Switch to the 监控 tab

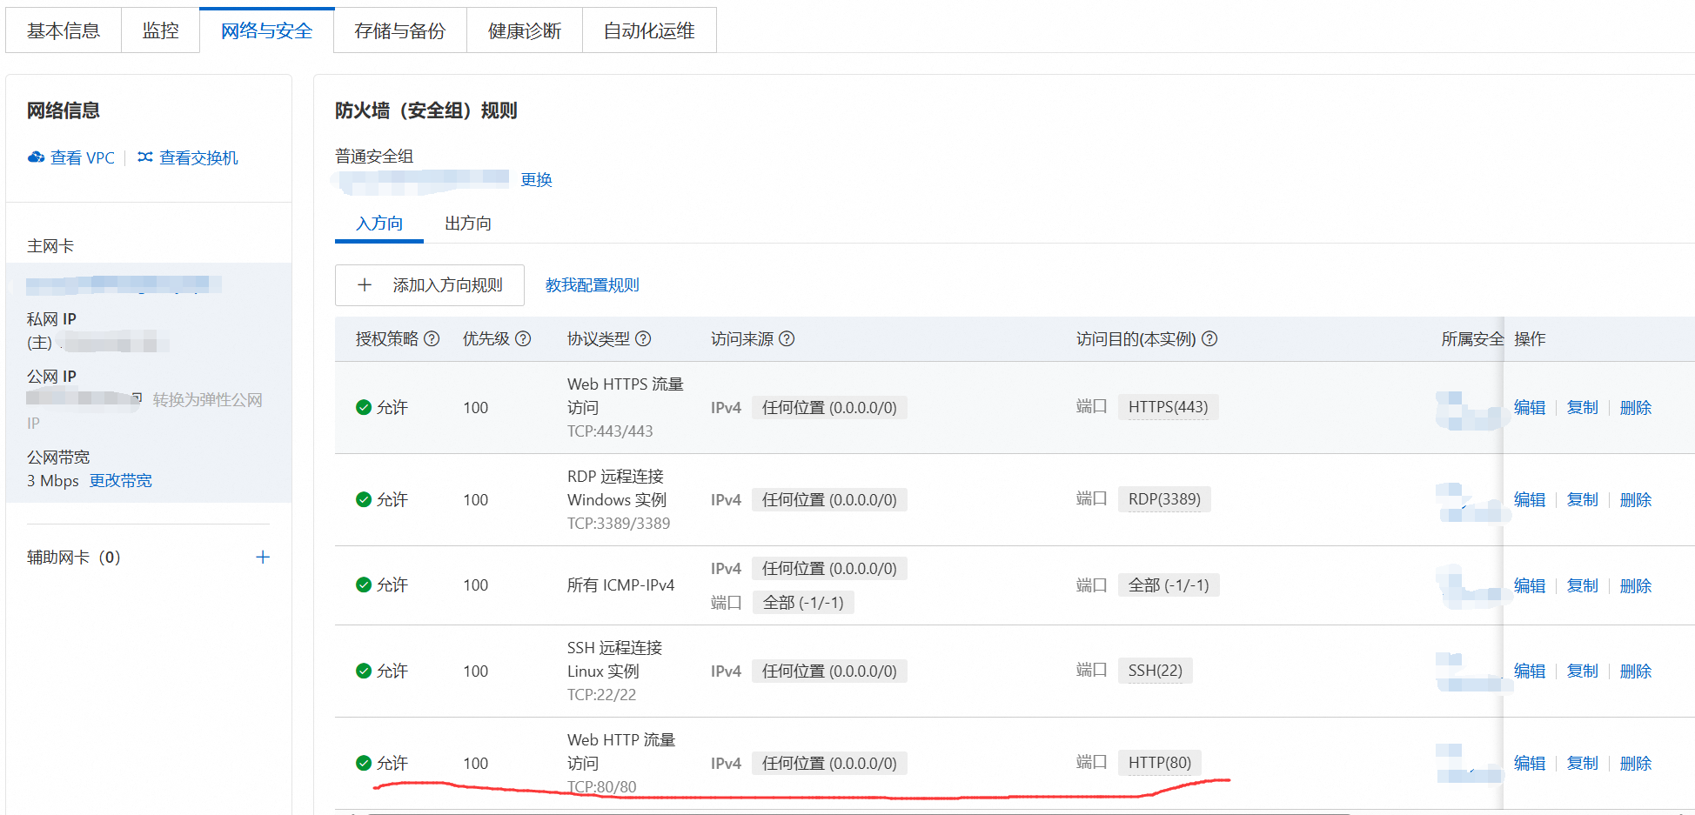point(161,30)
